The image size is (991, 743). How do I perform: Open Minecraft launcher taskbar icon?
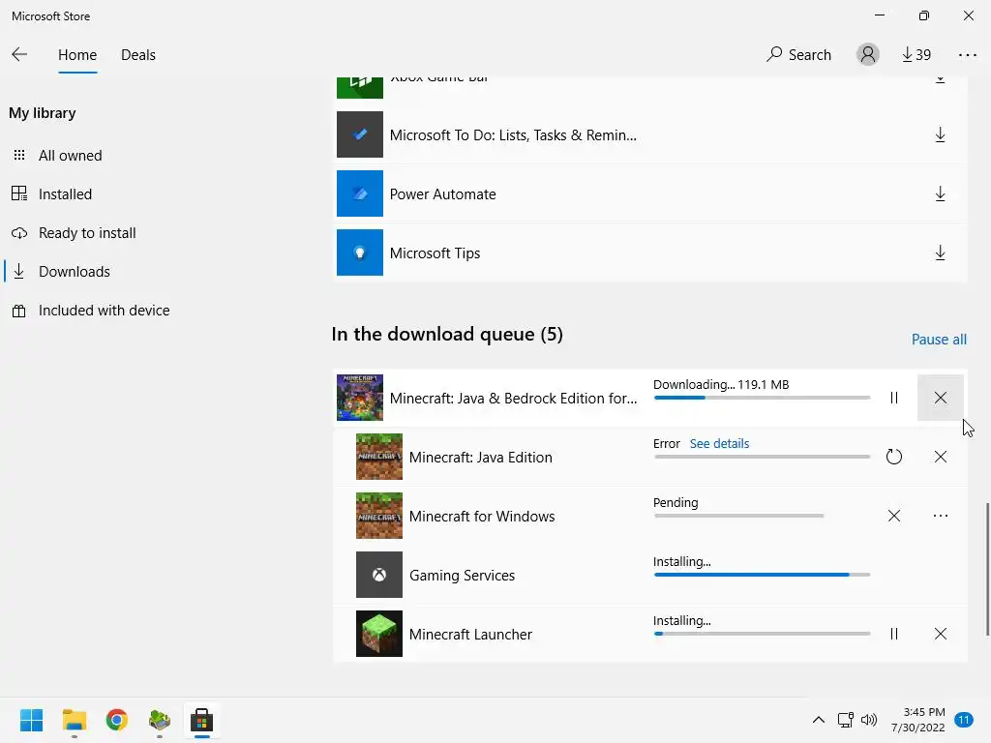160,720
